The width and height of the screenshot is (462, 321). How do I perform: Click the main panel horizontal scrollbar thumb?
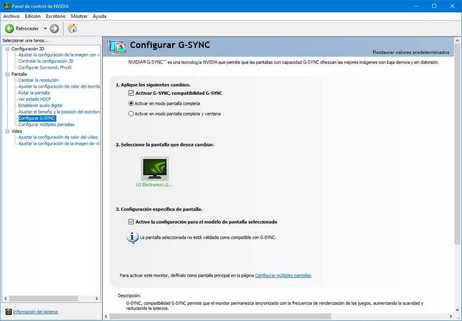coord(220,316)
